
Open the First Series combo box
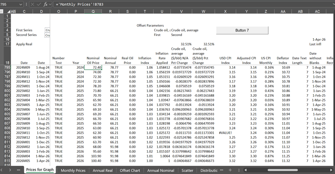pos(47,30)
